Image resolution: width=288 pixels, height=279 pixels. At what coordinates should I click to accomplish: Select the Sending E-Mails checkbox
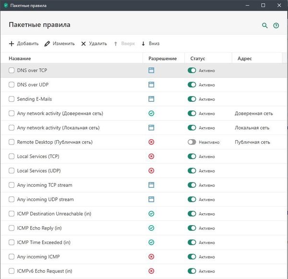click(12, 99)
